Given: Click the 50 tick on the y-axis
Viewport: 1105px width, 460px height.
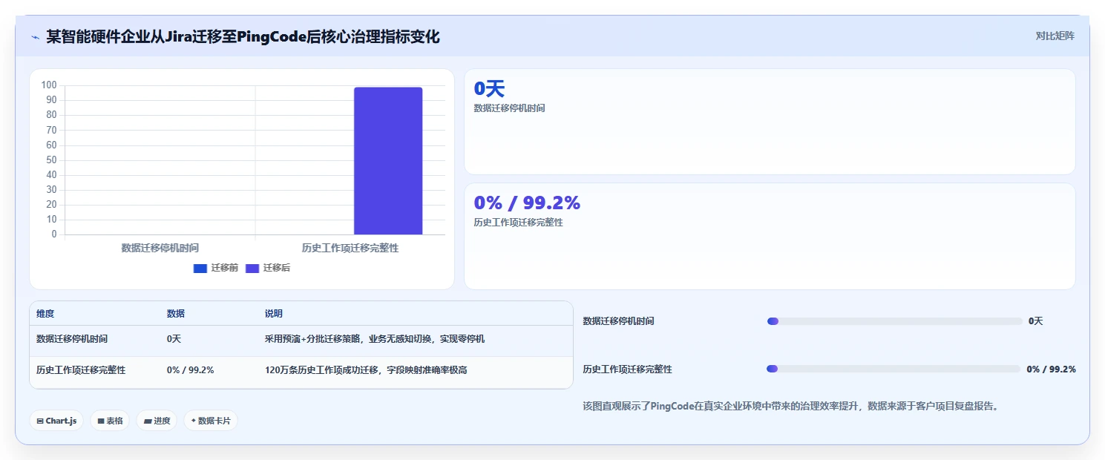Looking at the screenshot, I should [52, 160].
